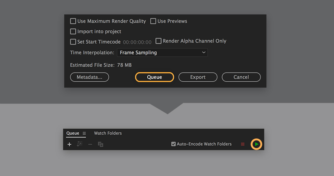This screenshot has width=334, height=176.
Task: Open the Time Interpolation Frame Sampling dropdown
Action: [162, 53]
